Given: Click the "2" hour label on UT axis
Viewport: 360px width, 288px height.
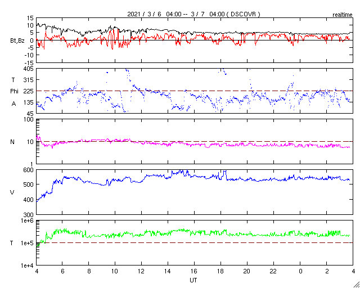Looking at the screenshot, I should point(327,271).
